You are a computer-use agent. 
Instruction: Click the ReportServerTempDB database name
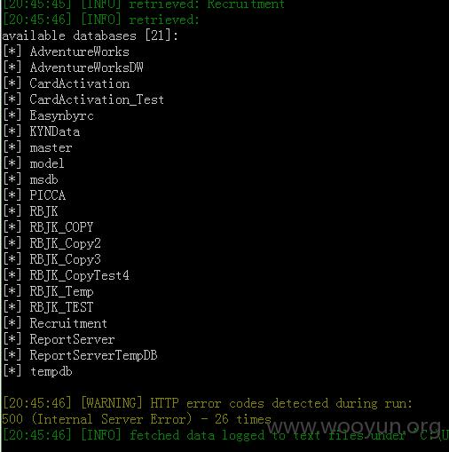[x=93, y=355]
